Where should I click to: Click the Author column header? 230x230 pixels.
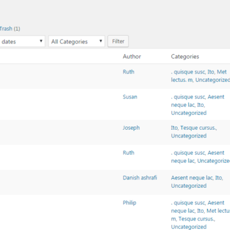pyautogui.click(x=132, y=57)
